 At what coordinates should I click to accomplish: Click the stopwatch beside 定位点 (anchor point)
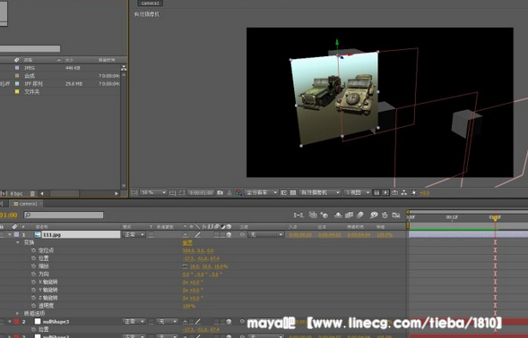[33, 250]
